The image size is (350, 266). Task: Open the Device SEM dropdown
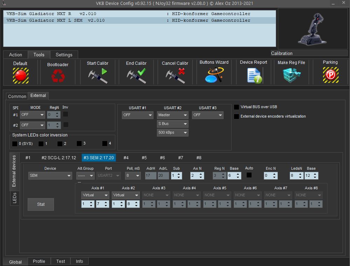(x=50, y=175)
